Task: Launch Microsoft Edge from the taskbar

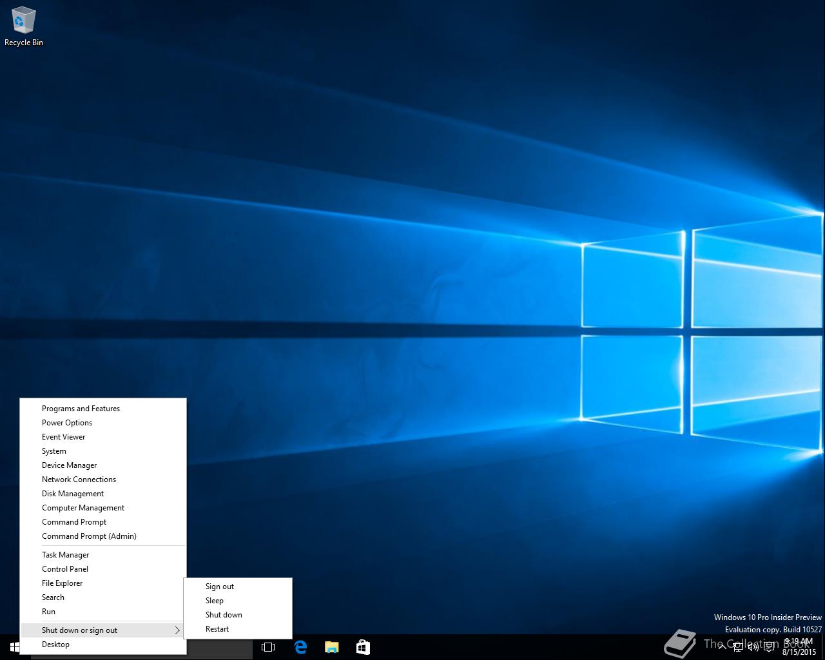Action: click(300, 647)
